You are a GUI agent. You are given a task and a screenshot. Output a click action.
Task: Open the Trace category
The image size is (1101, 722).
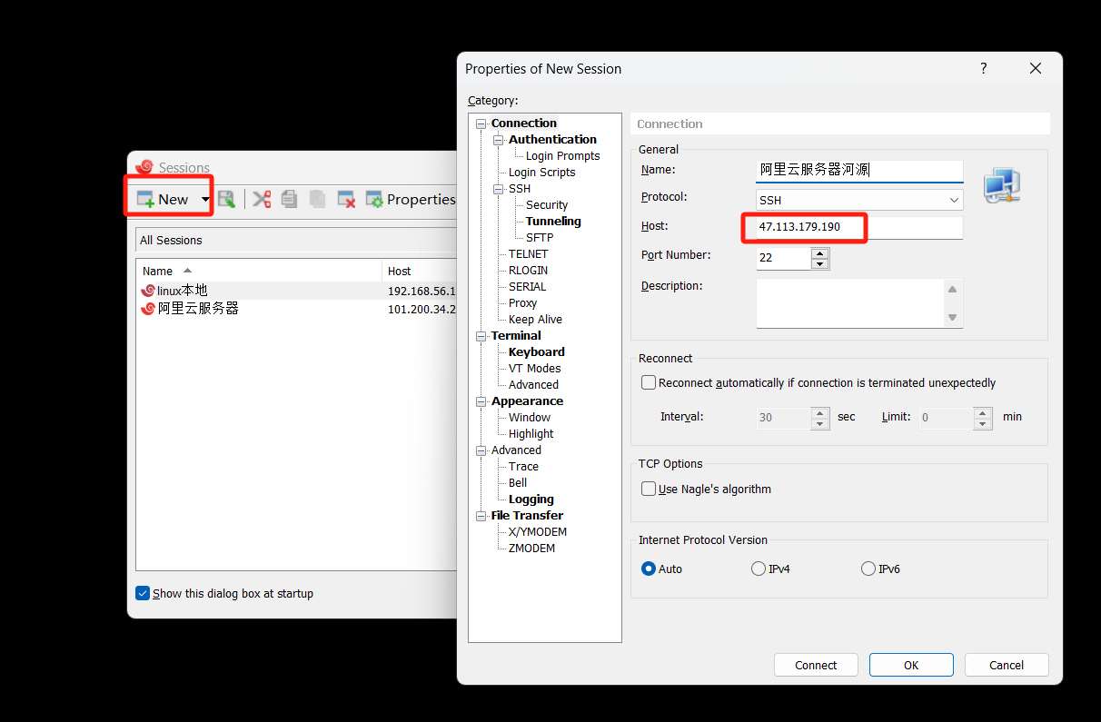(523, 467)
